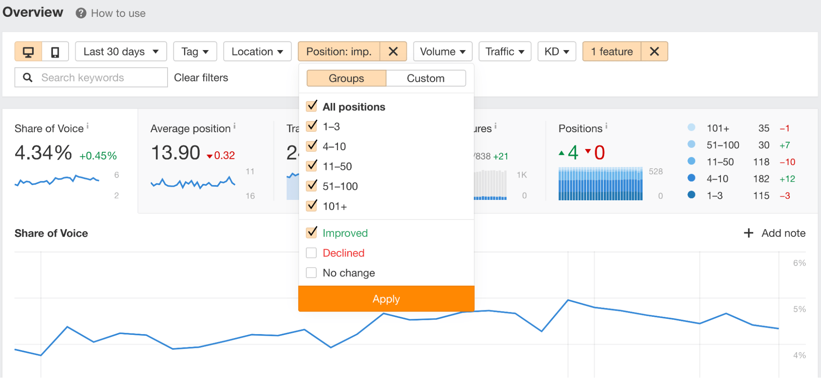Click the plus icon beside Add note
Screen dimensions: 821x378
748,233
